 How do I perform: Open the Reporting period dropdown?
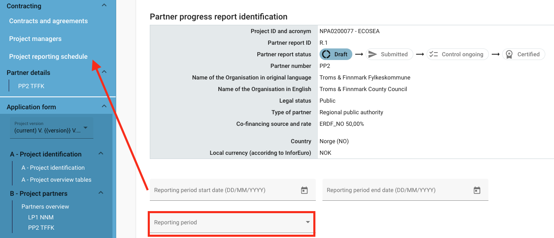(x=232, y=223)
